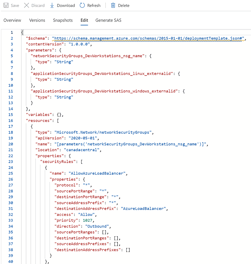Switch to the Snapshots tab
Image resolution: width=251 pixels, height=264 pixels.
click(63, 20)
